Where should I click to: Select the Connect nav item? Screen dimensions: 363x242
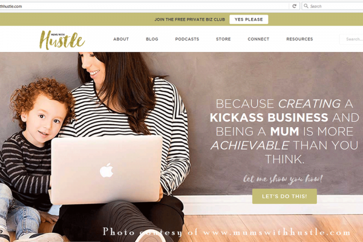258,39
